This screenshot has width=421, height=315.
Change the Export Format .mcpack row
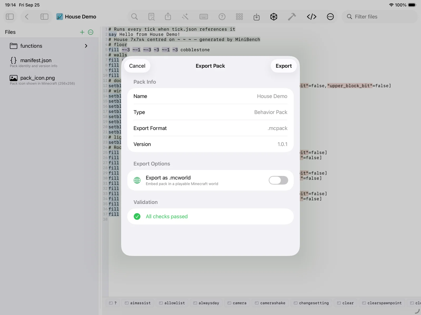(210, 128)
